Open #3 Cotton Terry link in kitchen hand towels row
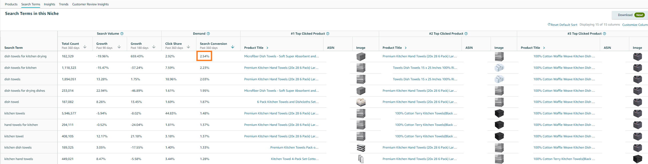 pos(564,159)
